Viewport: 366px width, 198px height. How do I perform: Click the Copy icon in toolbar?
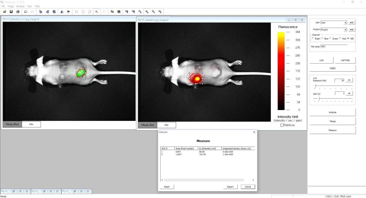tap(112, 12)
